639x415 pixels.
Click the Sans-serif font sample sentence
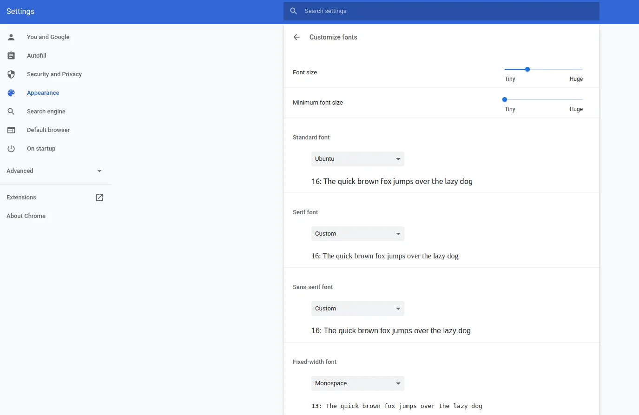coord(391,331)
